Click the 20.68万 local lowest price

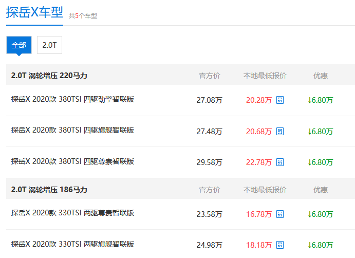pos(258,132)
